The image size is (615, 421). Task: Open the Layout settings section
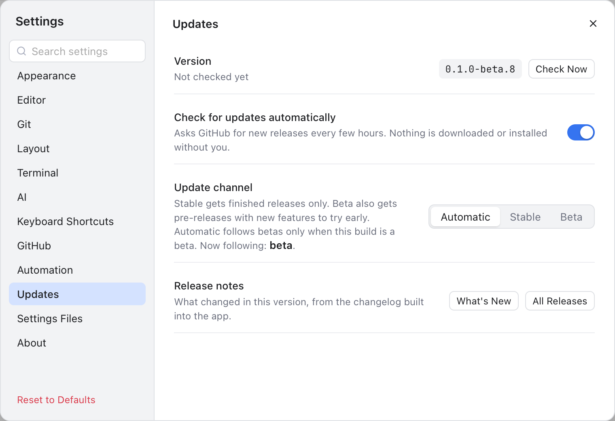(x=77, y=149)
